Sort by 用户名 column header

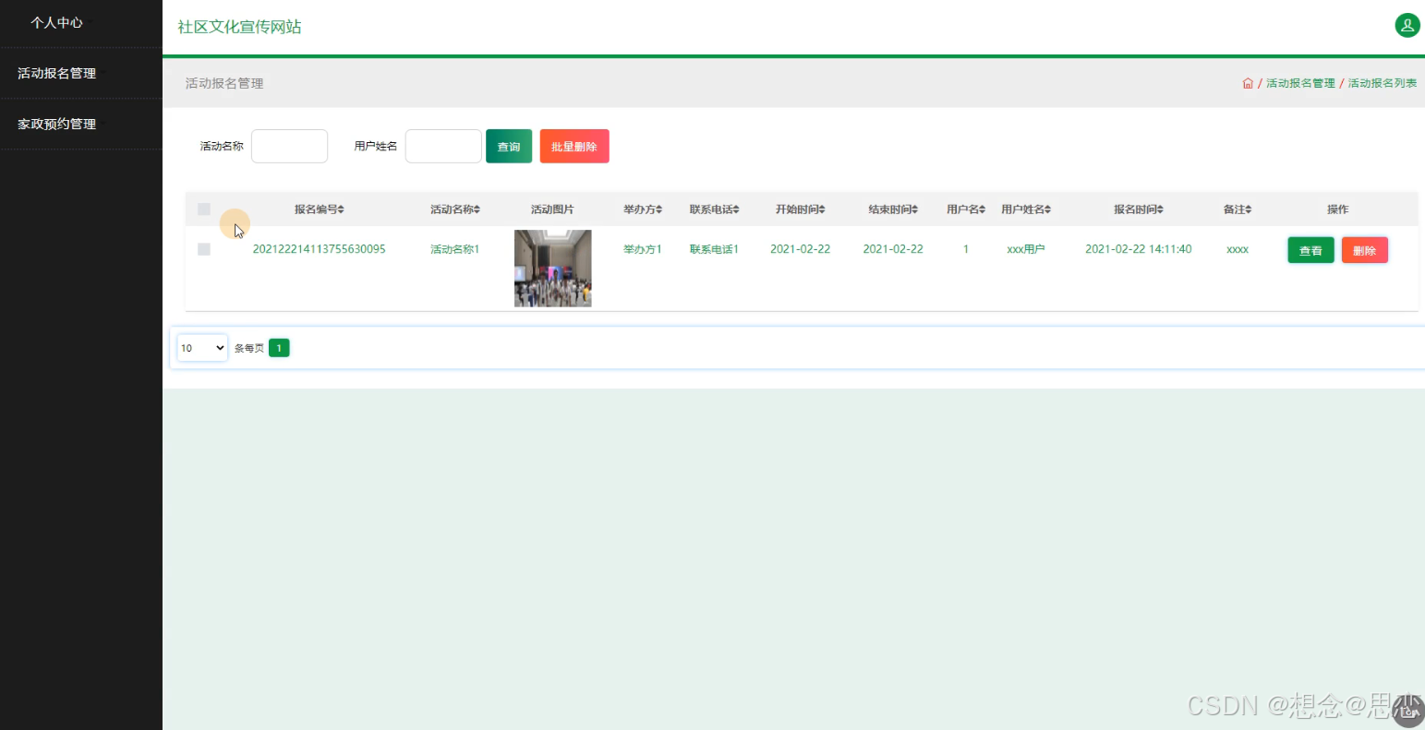coord(966,209)
